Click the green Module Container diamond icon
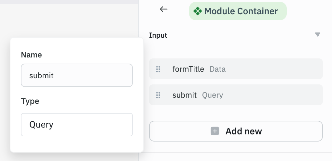Screen dimensions: 332x161 click(198, 11)
